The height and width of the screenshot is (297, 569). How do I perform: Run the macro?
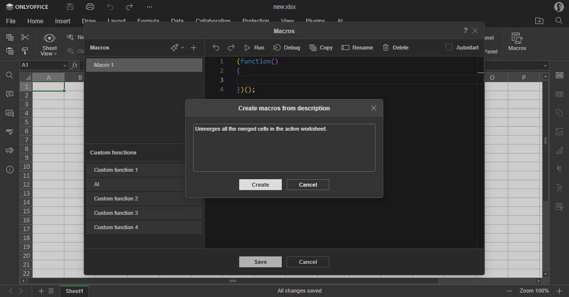[254, 48]
